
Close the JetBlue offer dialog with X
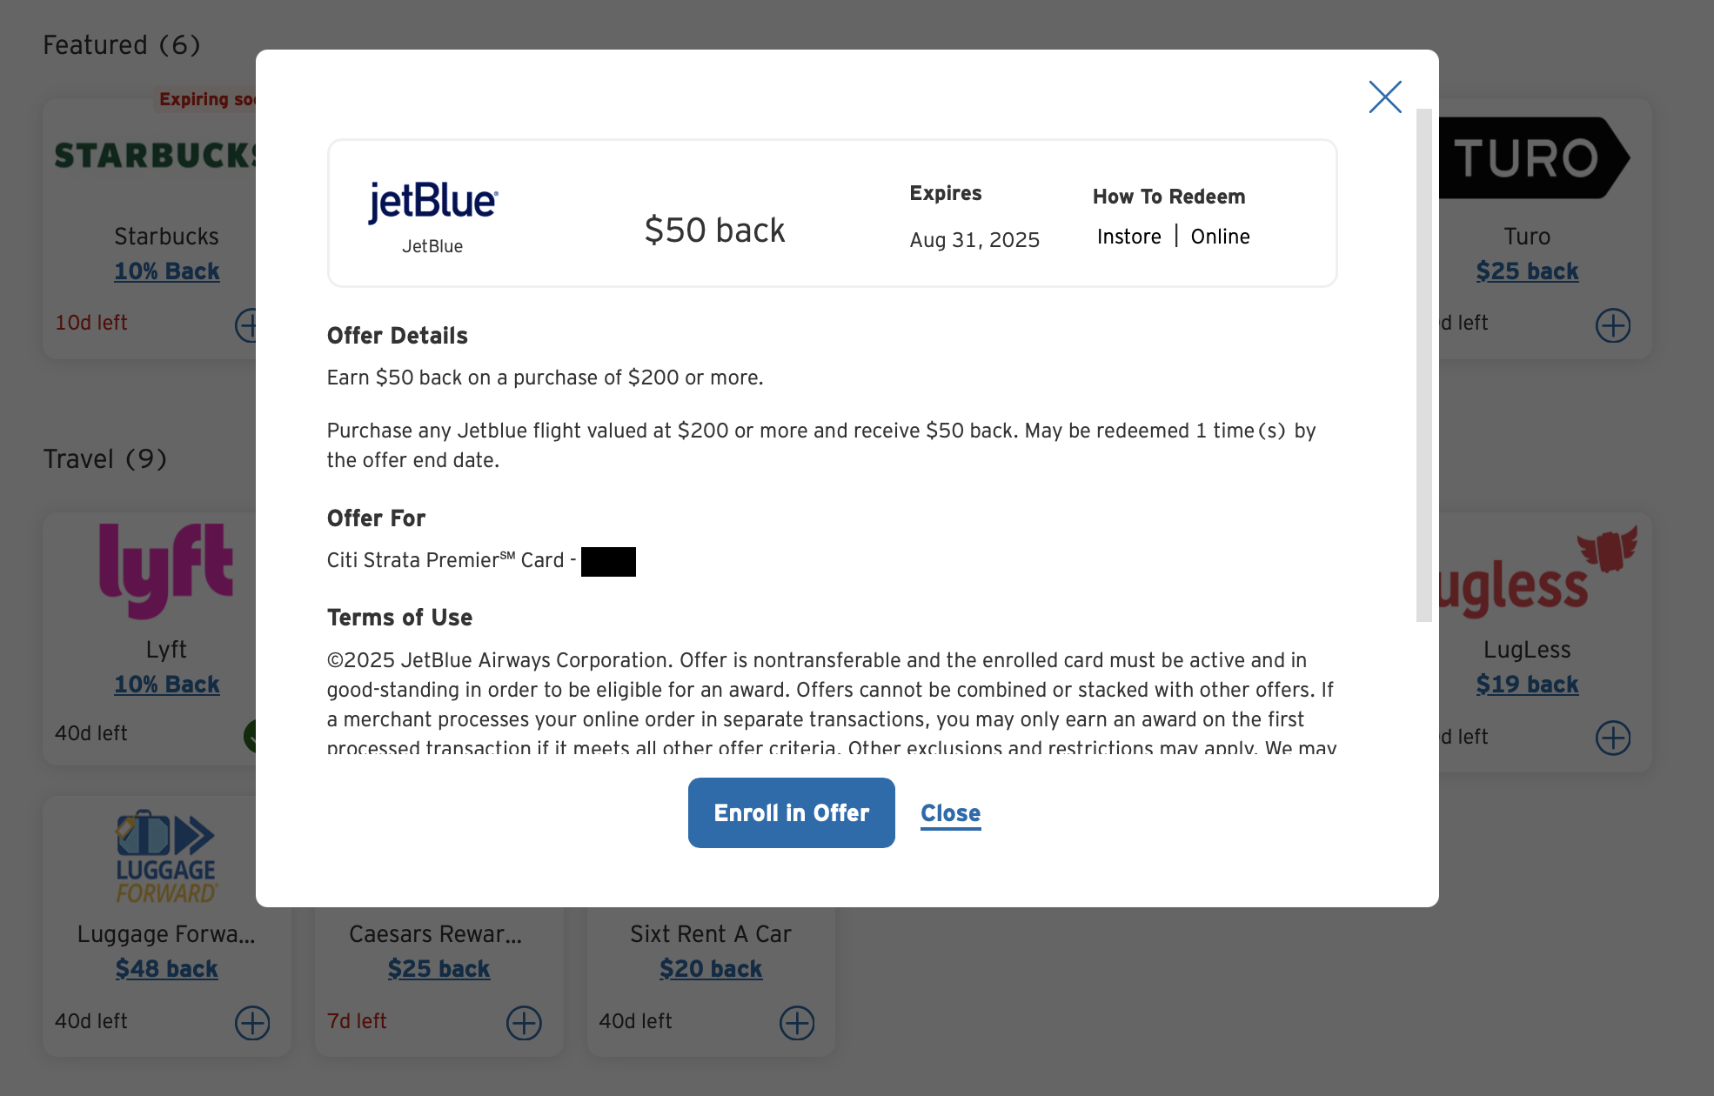(1384, 97)
